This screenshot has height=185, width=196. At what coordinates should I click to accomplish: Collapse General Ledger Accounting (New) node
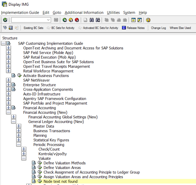click(x=14, y=121)
